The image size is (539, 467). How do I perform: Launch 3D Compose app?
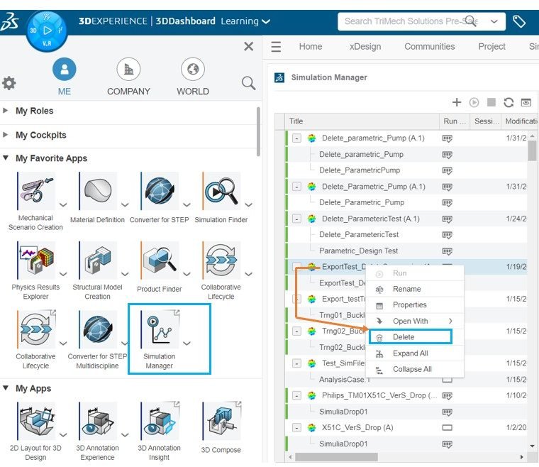tap(221, 421)
